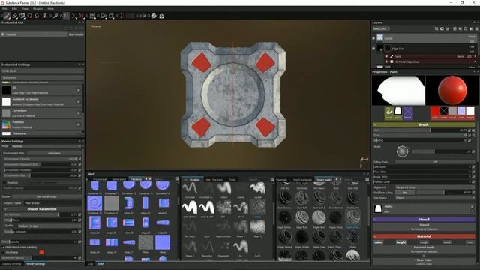
Task: Select the Polygon Fill tool
Action: point(30,16)
